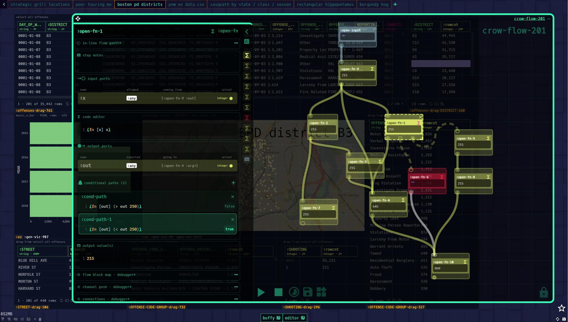Viewport: 568px width, 322px height.
Task: Open in-line flow gantt ellipsis menu
Action: [x=236, y=43]
